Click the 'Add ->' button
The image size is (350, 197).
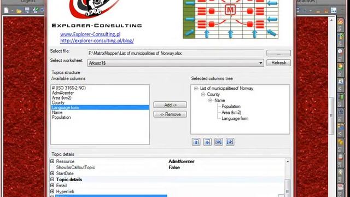point(170,105)
